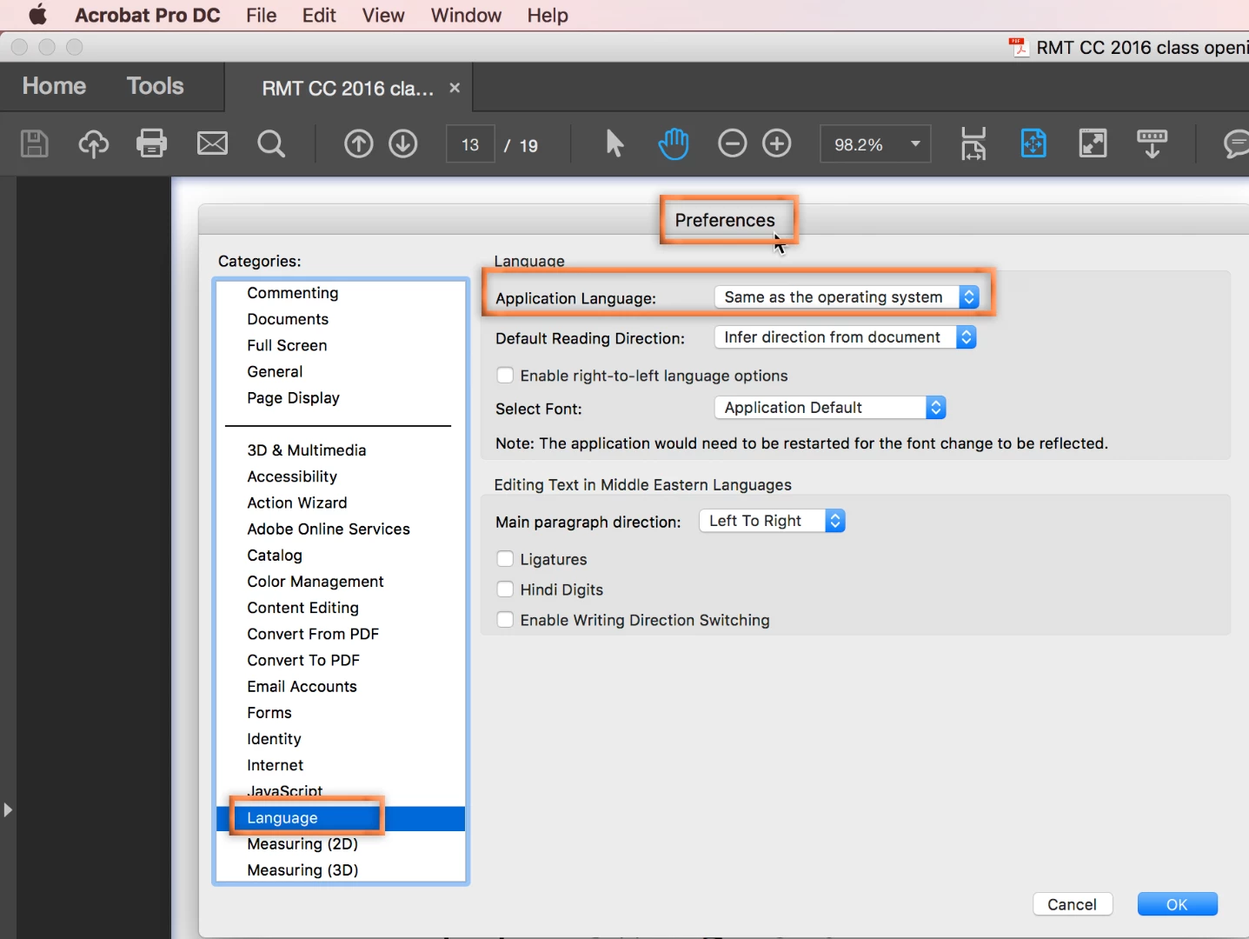Click the fit one full page icon
The image size is (1249, 939).
tap(1033, 143)
